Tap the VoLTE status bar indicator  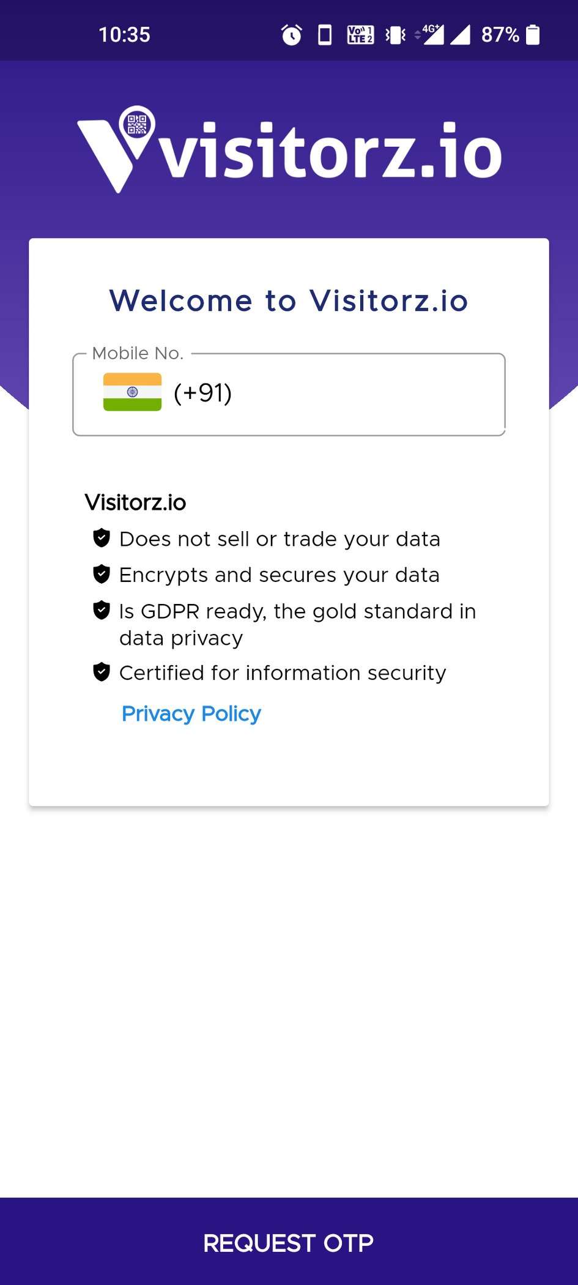(x=360, y=35)
